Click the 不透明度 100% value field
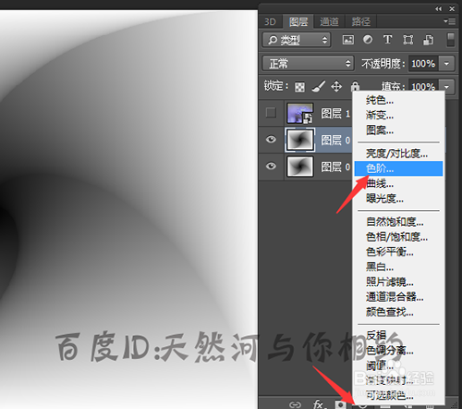Screen dimensions: 462x409 tap(423, 64)
